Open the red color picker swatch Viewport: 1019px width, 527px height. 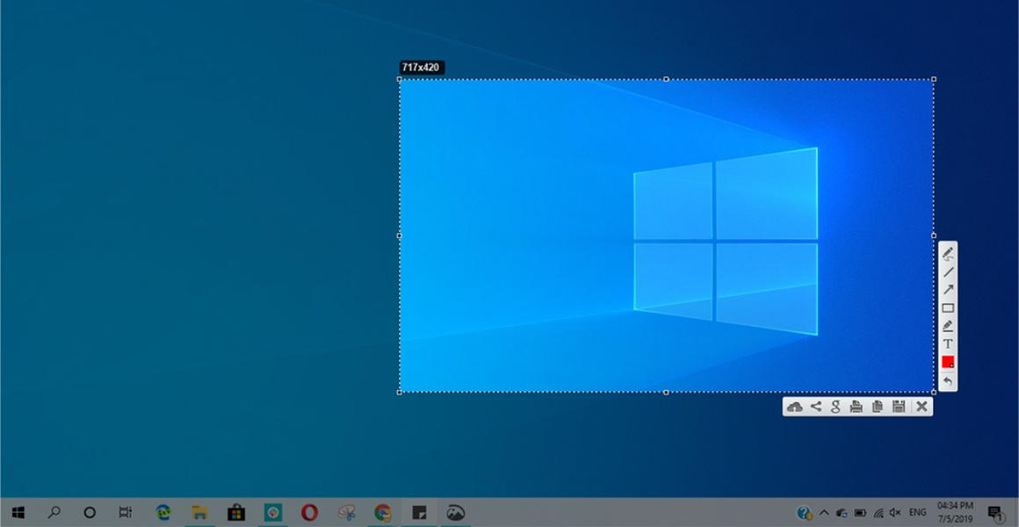click(948, 362)
